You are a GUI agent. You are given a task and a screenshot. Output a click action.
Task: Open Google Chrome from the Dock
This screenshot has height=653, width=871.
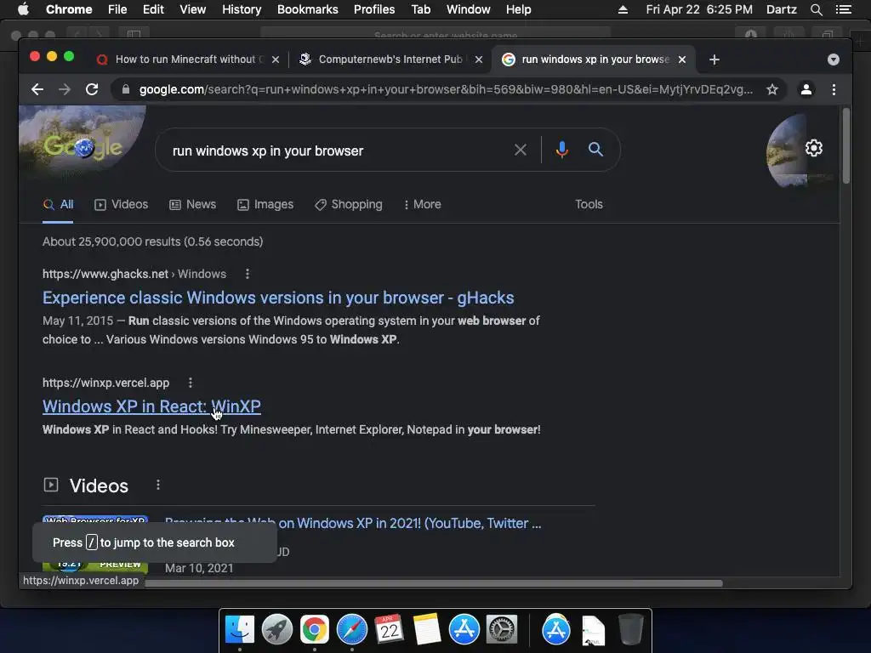pyautogui.click(x=315, y=630)
